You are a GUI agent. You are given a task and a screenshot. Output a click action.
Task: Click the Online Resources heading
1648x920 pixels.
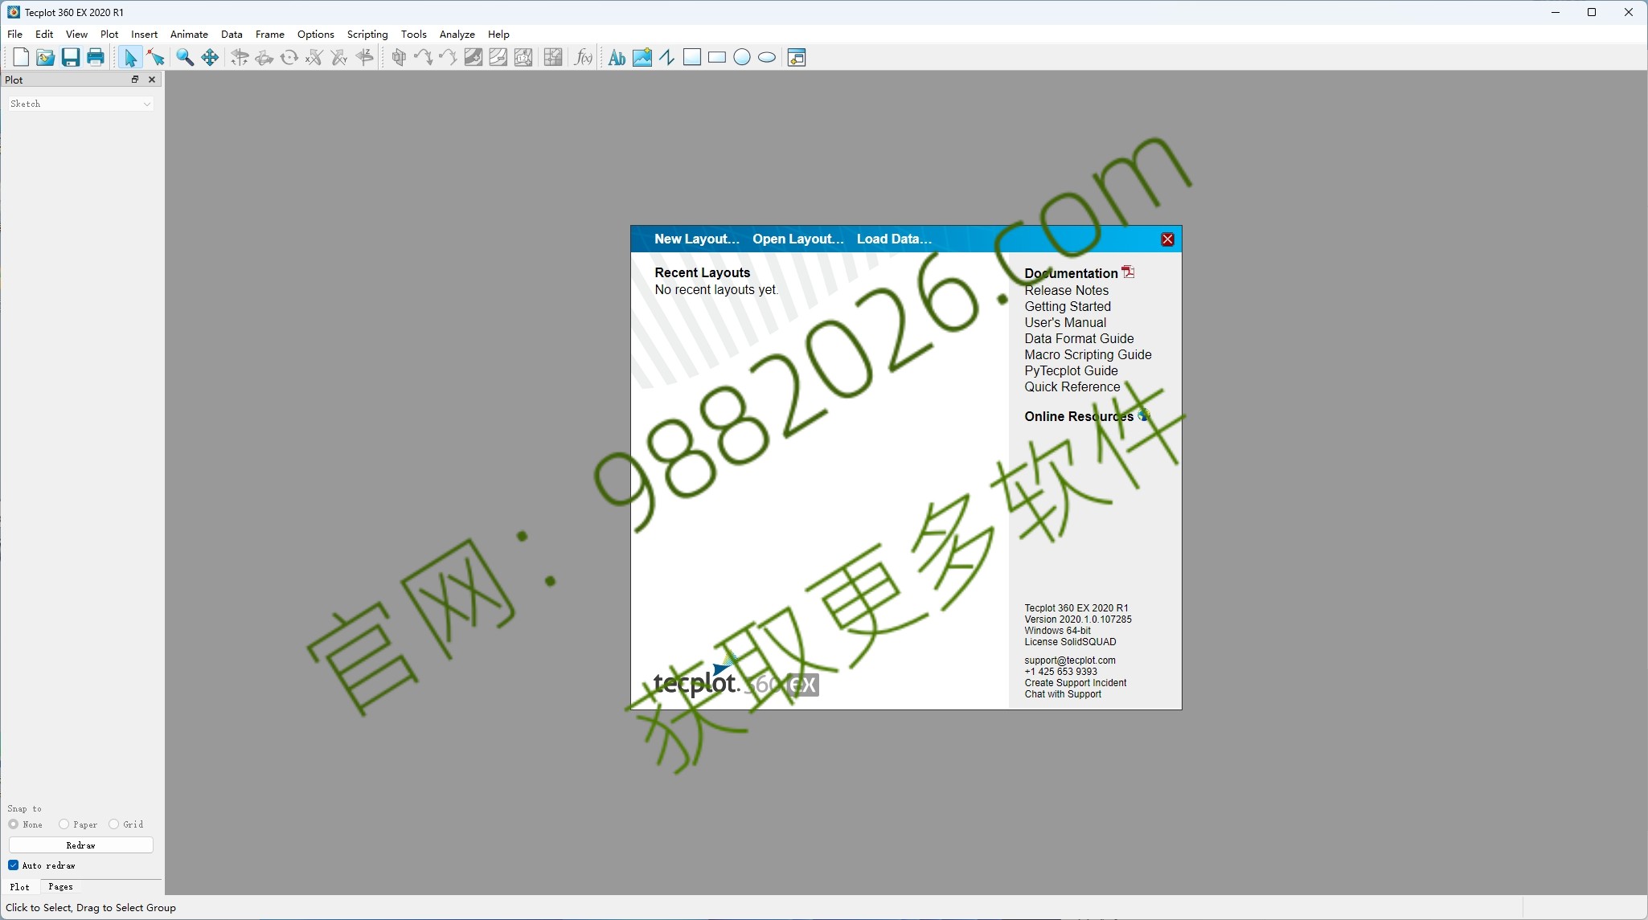(x=1079, y=416)
